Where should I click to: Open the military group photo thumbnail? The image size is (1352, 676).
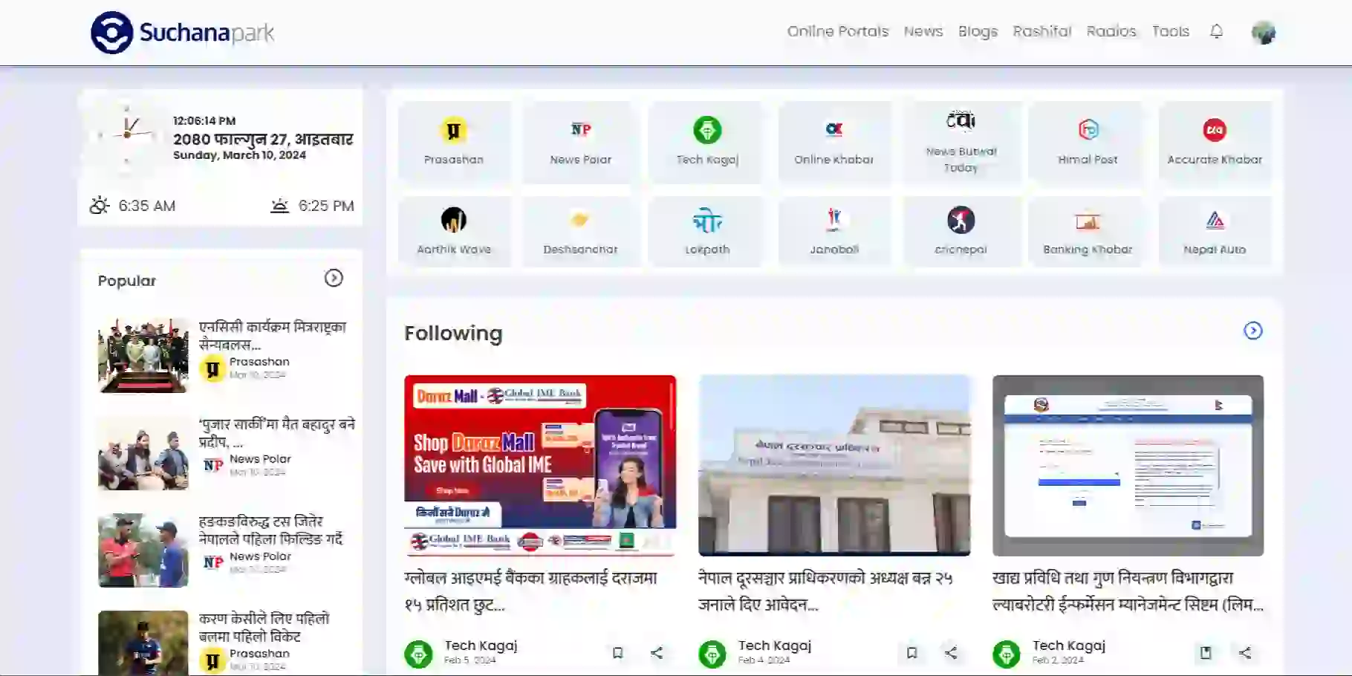point(143,355)
